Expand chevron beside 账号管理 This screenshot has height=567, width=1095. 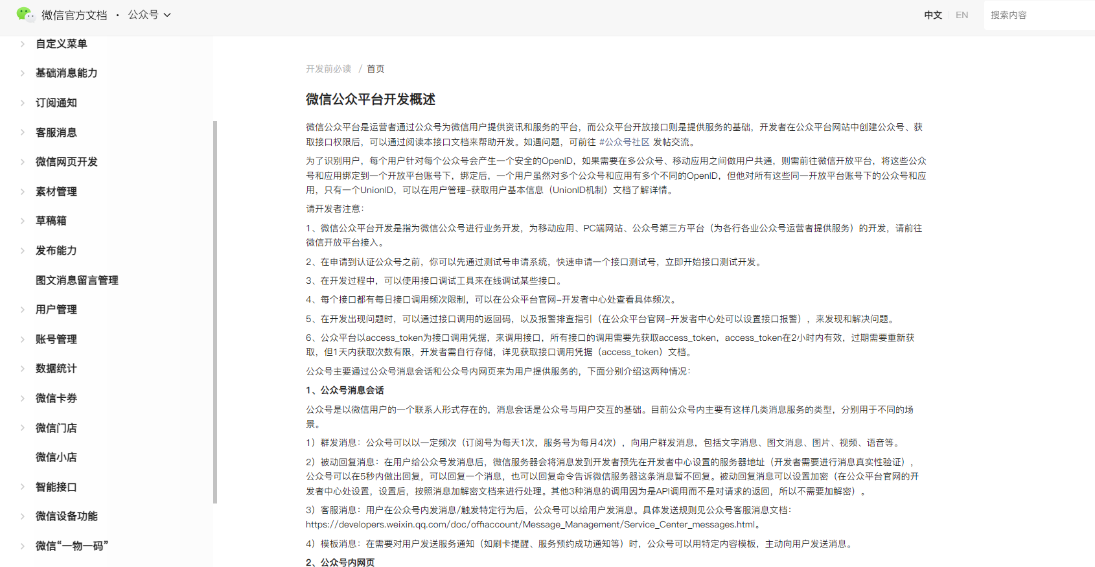pos(23,340)
